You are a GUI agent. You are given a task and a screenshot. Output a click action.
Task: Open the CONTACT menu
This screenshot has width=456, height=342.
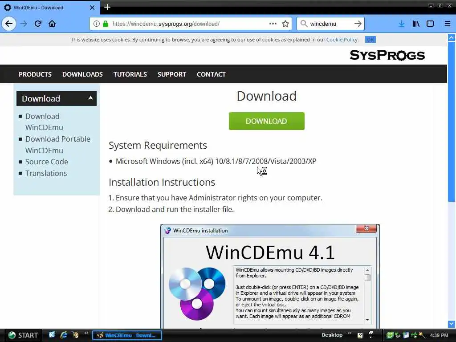tap(211, 74)
